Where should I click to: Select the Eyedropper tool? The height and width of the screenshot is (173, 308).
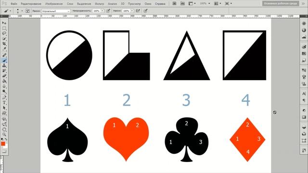tap(4, 49)
